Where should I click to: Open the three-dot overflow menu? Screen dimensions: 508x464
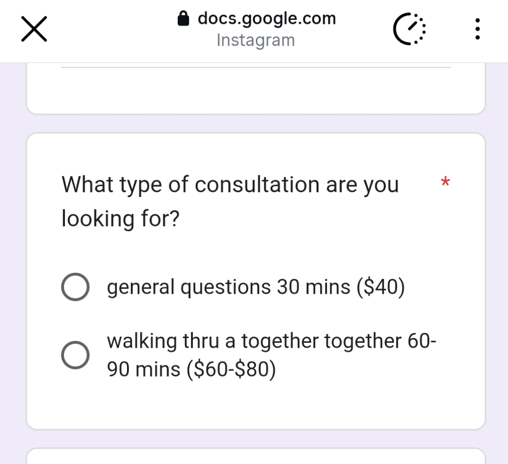pos(478,29)
